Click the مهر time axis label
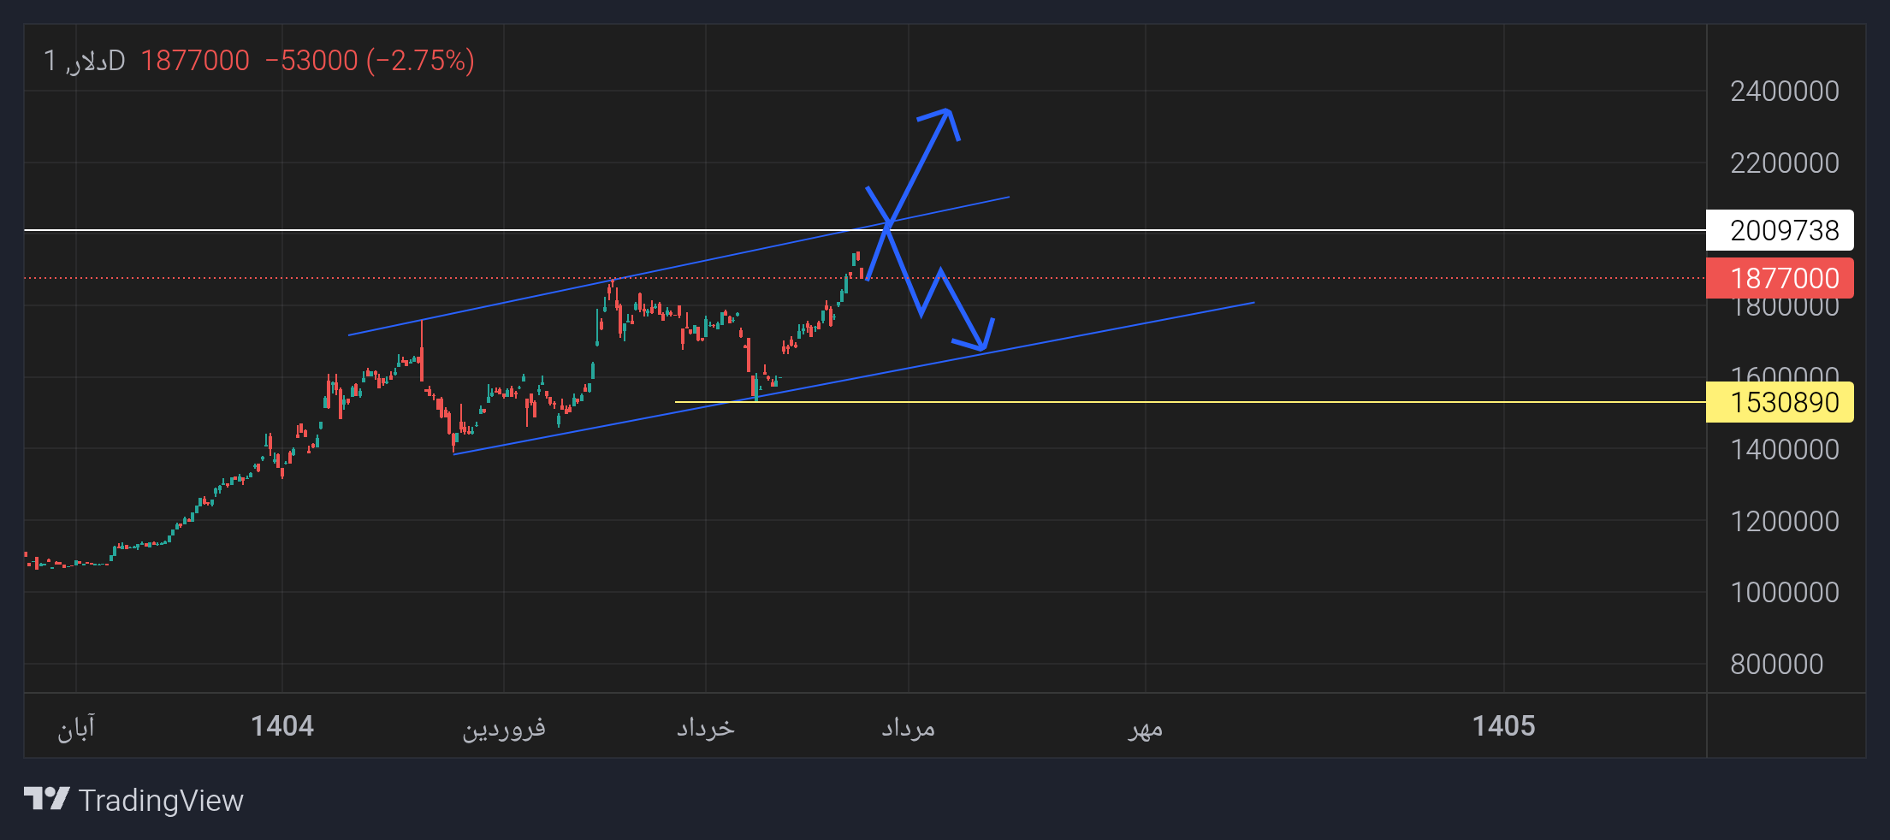1890x840 pixels. 1146,728
